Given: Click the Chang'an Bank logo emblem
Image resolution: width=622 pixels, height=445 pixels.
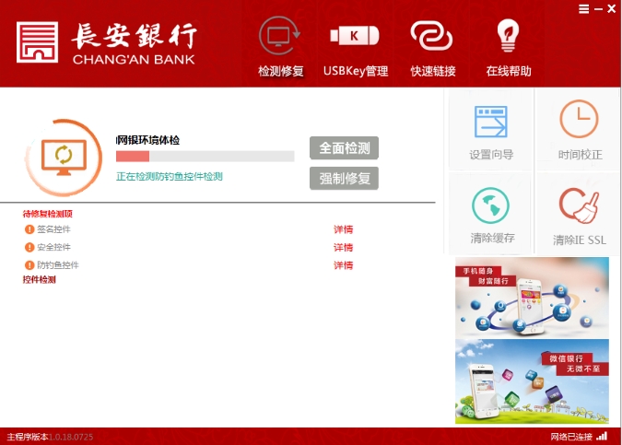Looking at the screenshot, I should 37,42.
